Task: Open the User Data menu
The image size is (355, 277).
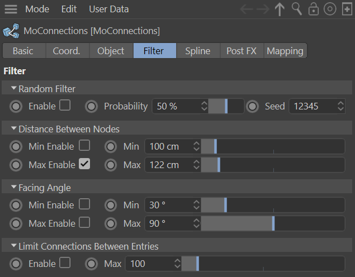Action: 108,9
